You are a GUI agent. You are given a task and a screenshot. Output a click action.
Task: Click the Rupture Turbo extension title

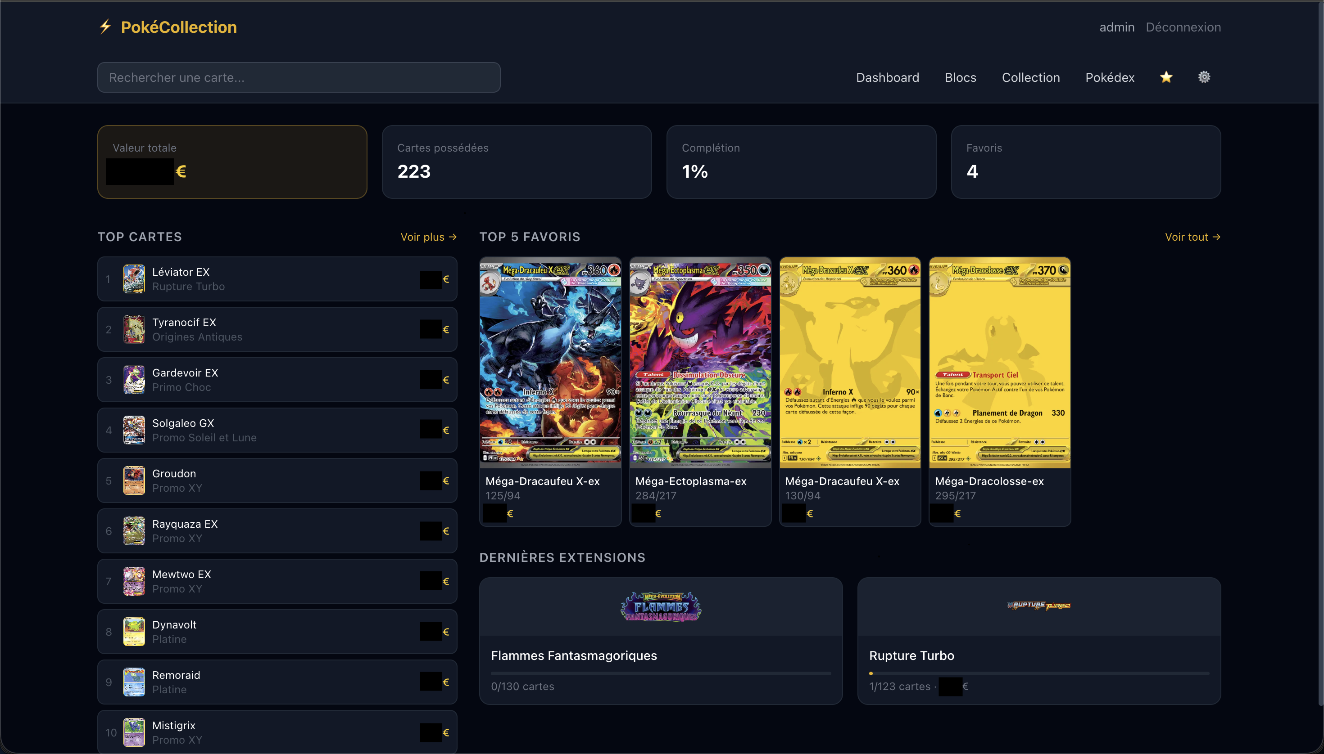[x=911, y=655]
